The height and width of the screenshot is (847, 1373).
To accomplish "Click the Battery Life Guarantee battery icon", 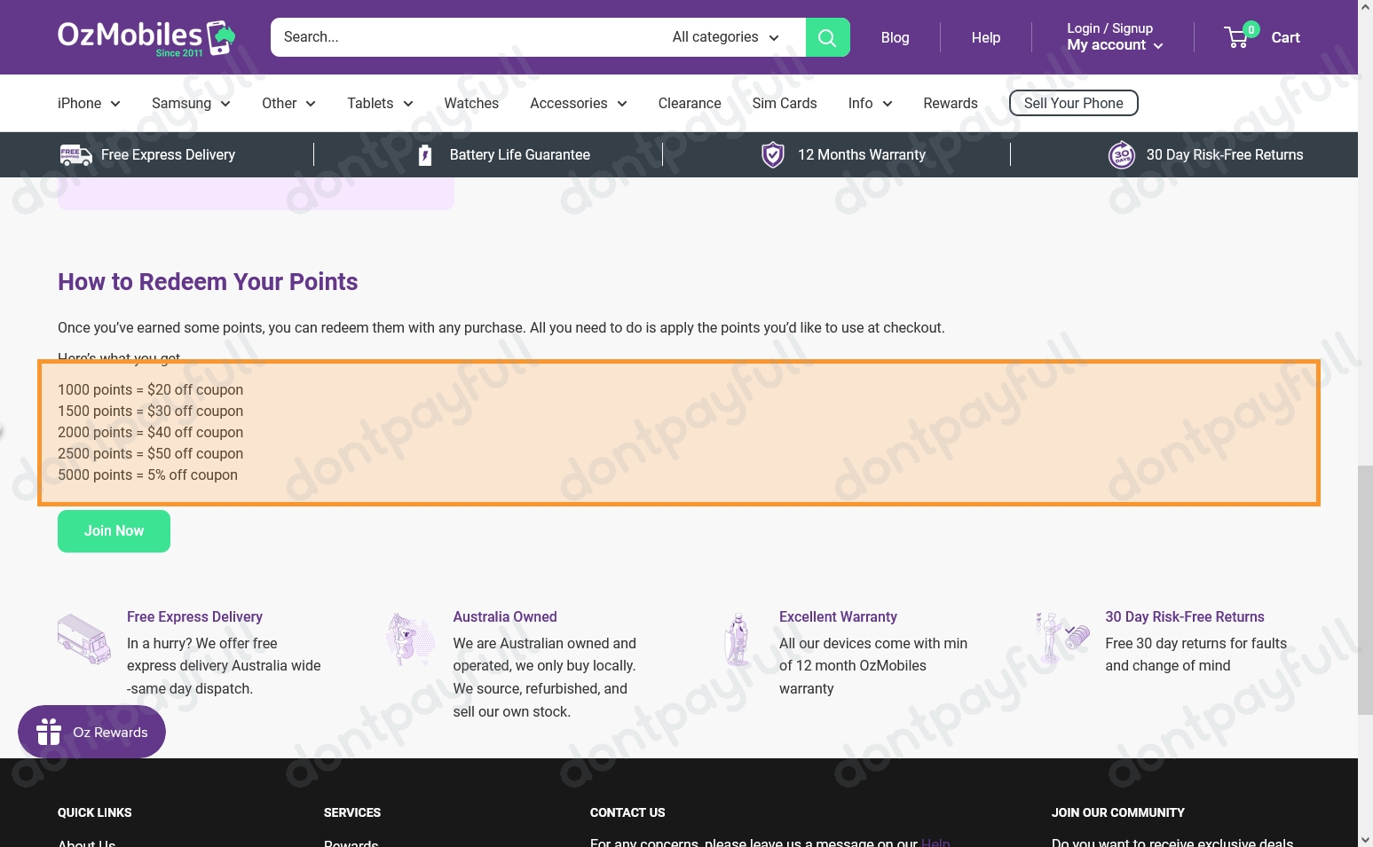I will pos(425,155).
